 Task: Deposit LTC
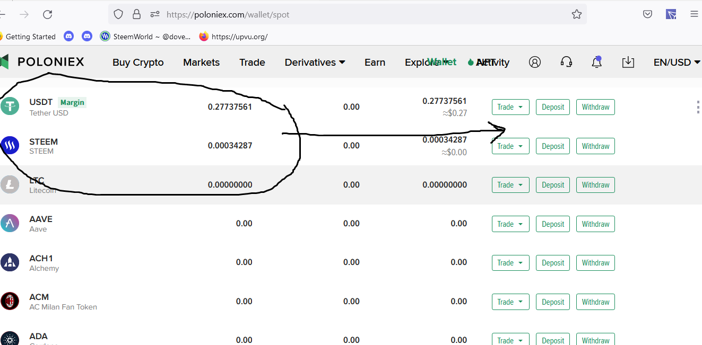[553, 185]
